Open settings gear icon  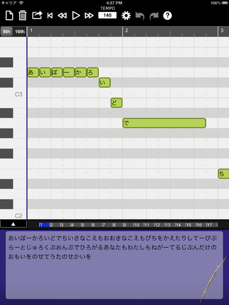pyautogui.click(x=126, y=16)
